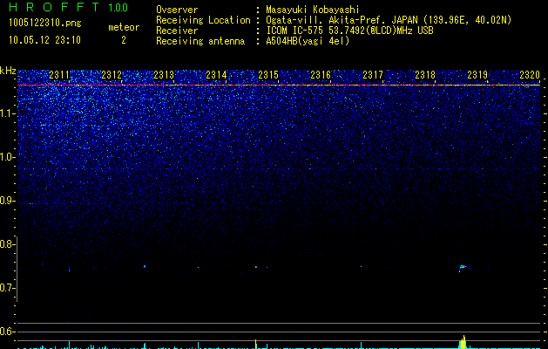Click the A504HB(yagi 4el) antenna text

tap(308, 41)
